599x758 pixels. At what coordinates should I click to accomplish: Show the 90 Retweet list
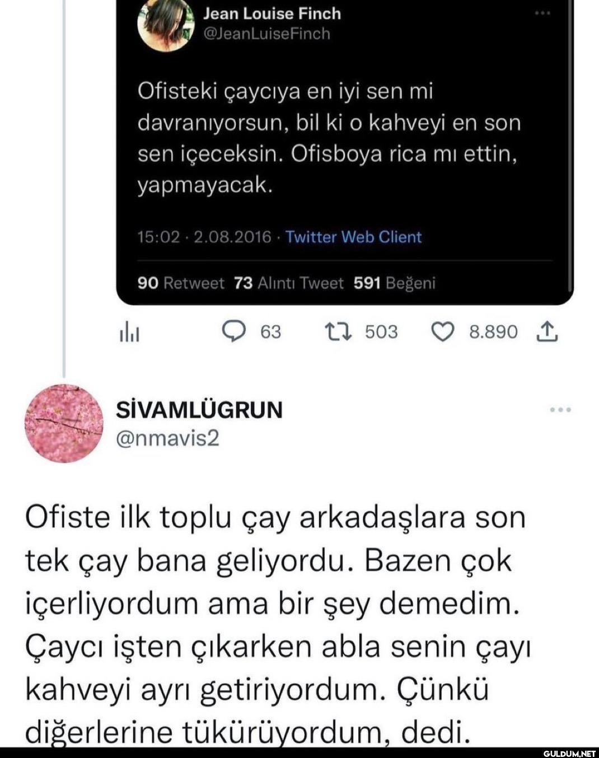(180, 283)
